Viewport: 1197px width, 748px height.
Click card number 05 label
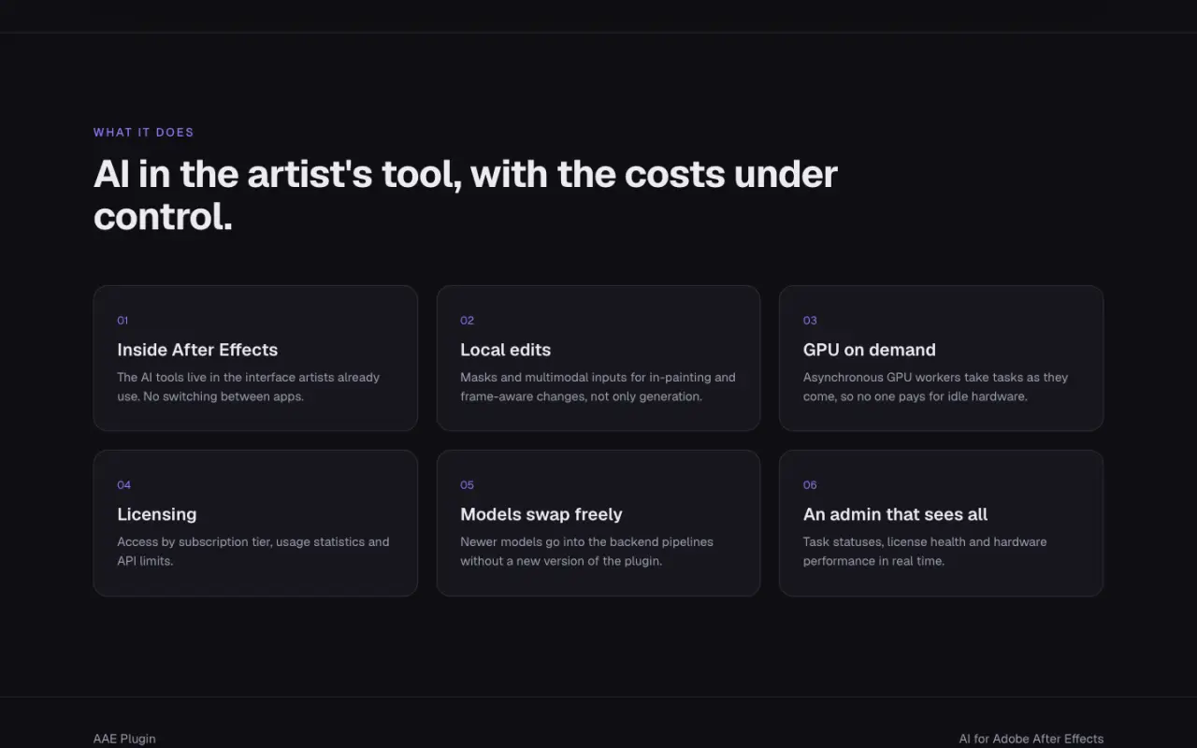pos(468,485)
